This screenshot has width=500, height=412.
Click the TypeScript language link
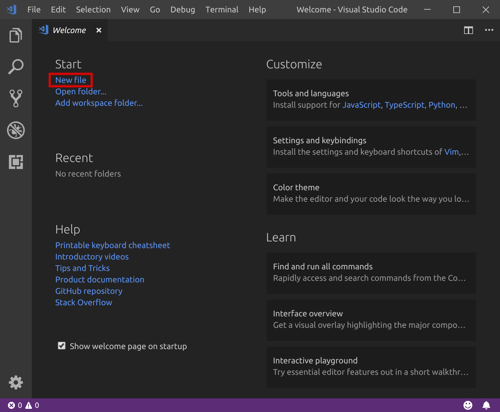pos(405,105)
